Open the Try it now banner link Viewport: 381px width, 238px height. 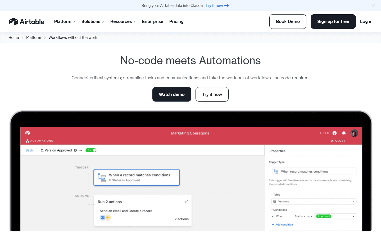click(217, 6)
